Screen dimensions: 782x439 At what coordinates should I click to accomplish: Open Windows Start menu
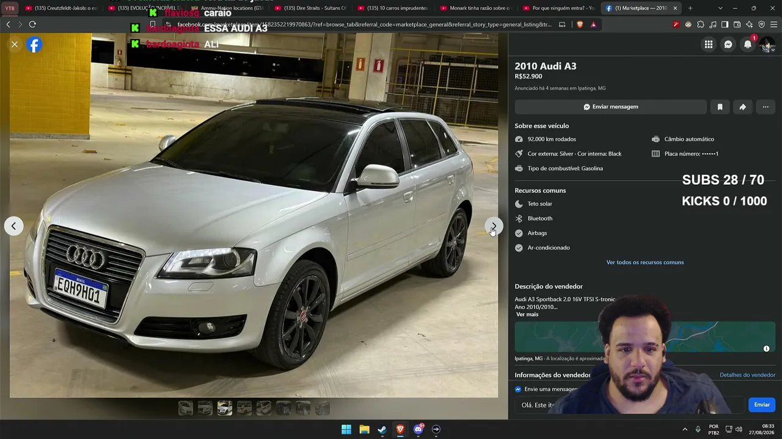point(346,429)
